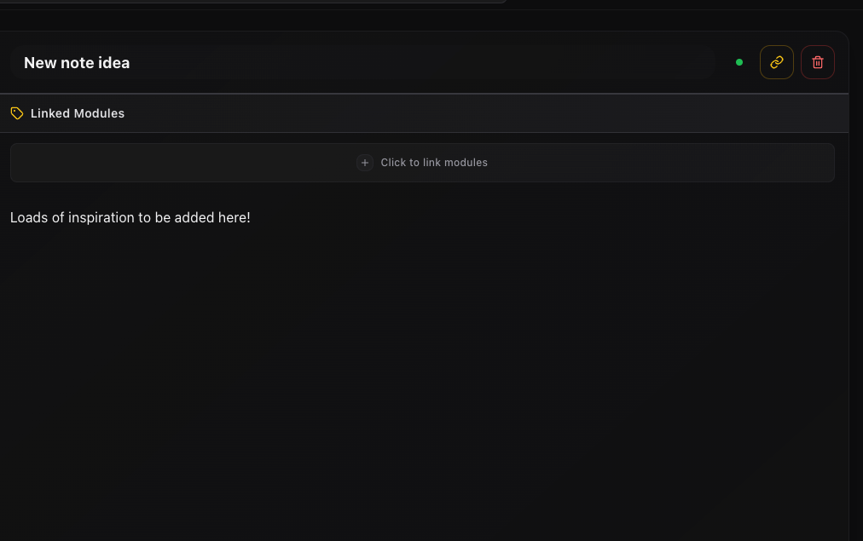863x541 pixels.
Task: Click the tag icon in Linked Modules header
Action: pos(17,112)
